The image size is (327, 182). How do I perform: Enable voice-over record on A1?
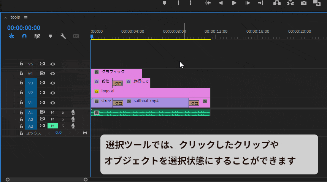tap(73, 112)
